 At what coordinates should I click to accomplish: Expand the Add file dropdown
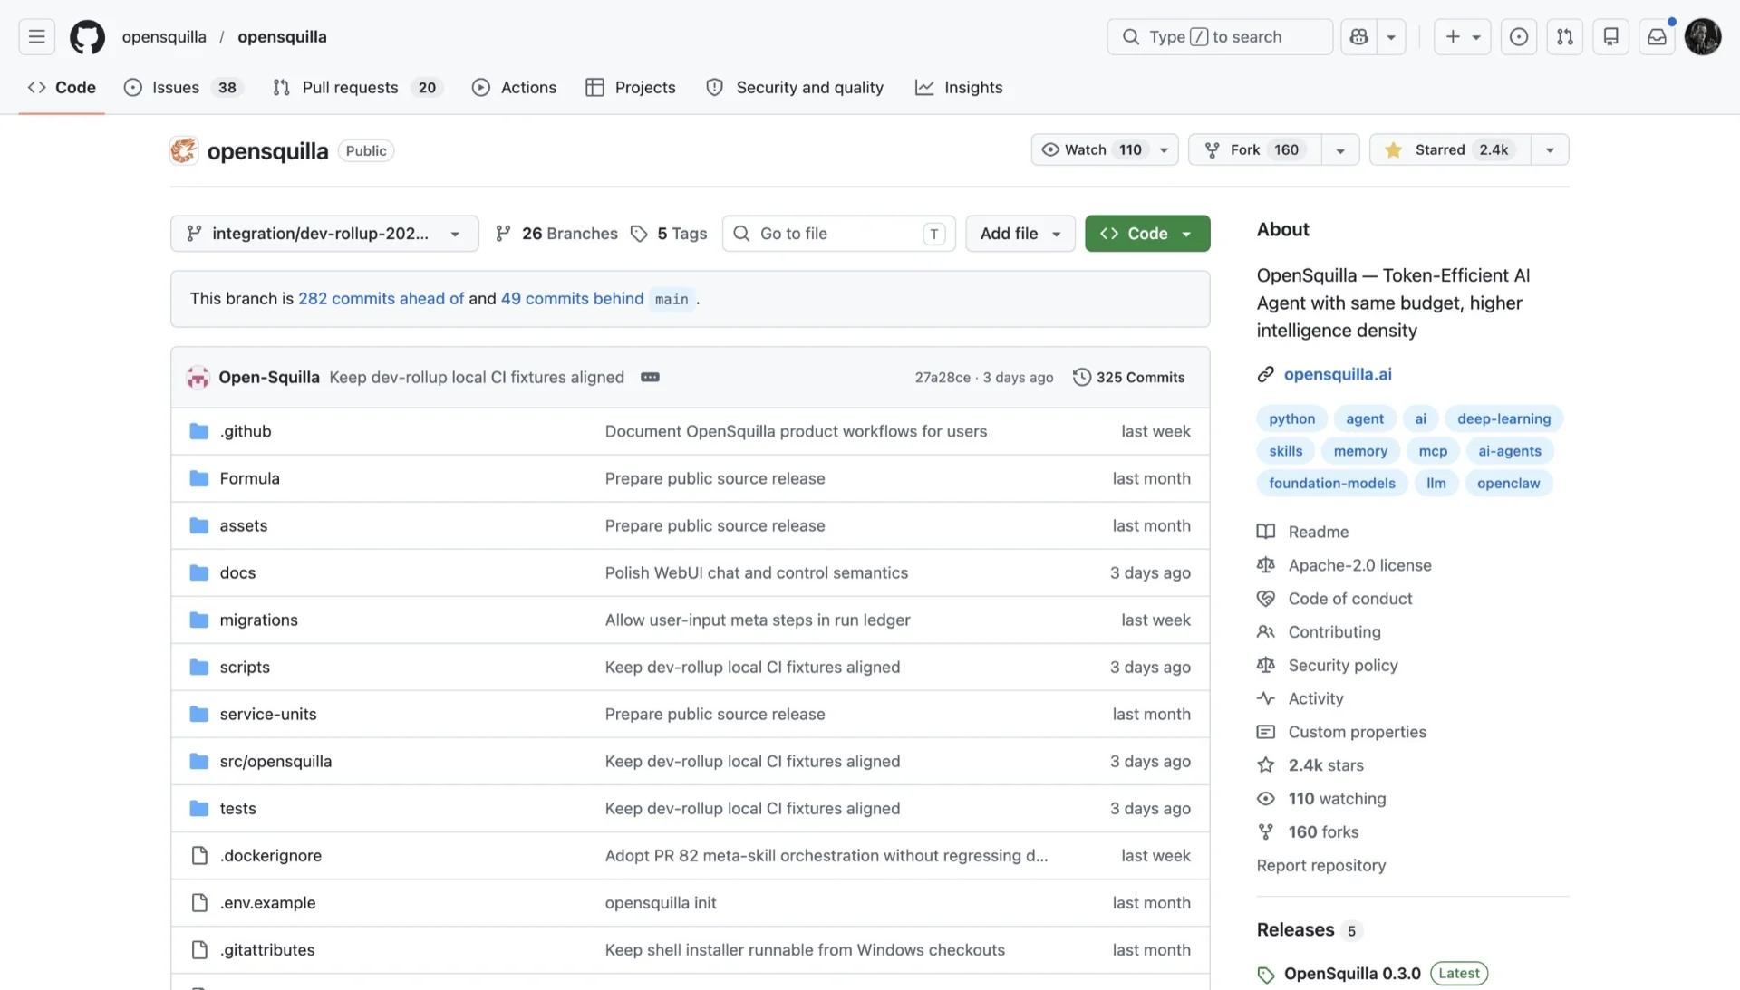tap(1020, 234)
